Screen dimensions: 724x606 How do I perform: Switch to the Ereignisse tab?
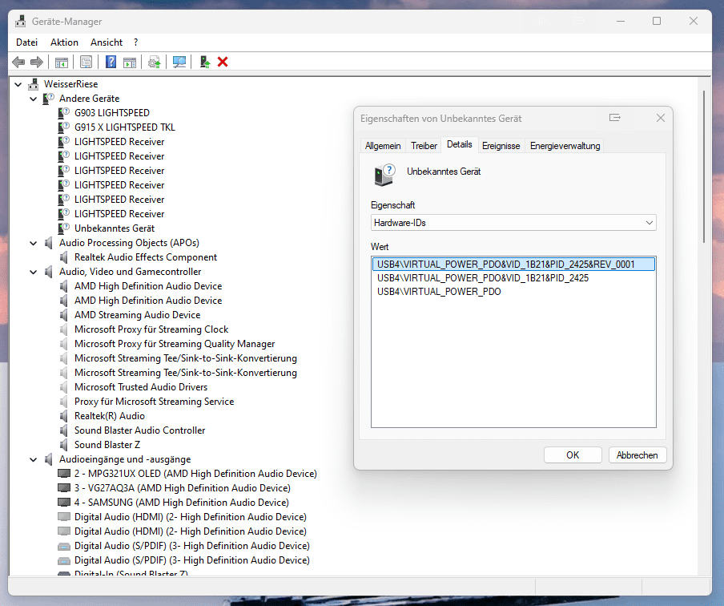[x=501, y=146]
